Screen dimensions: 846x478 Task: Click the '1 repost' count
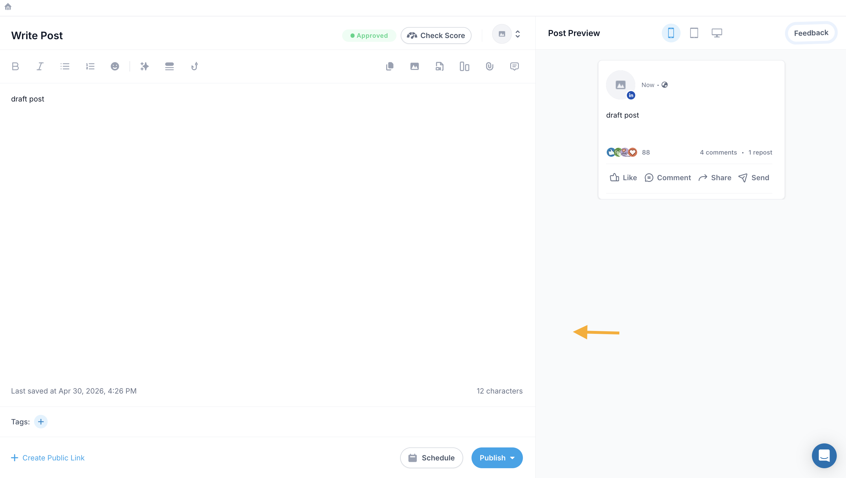(760, 152)
